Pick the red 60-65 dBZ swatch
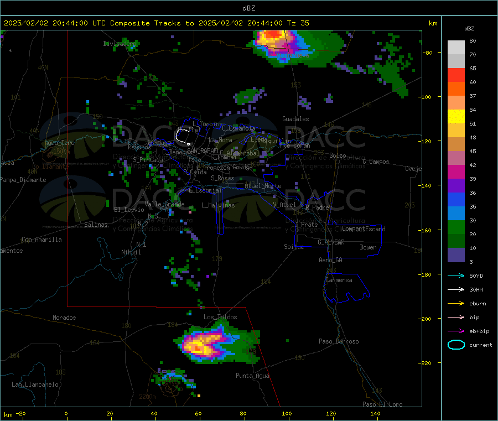The image size is (498, 421). pos(456,75)
